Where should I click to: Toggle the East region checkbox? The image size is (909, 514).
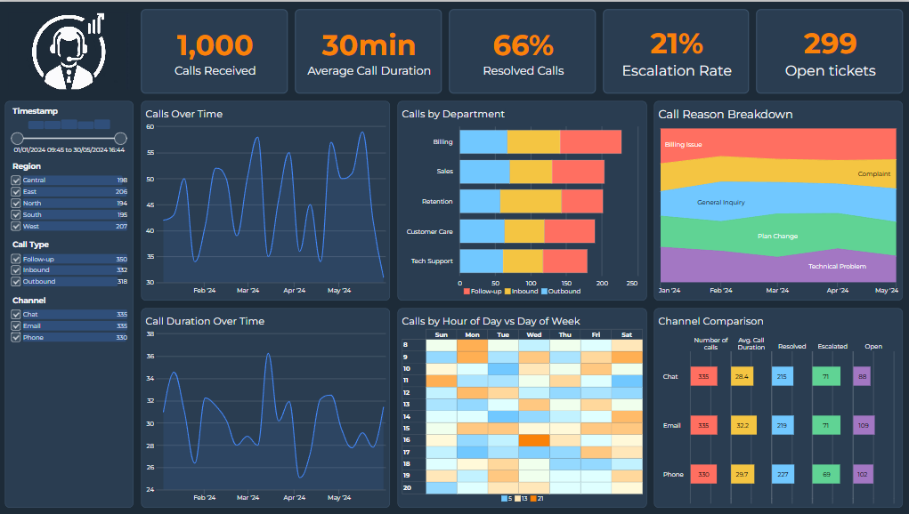pos(16,191)
